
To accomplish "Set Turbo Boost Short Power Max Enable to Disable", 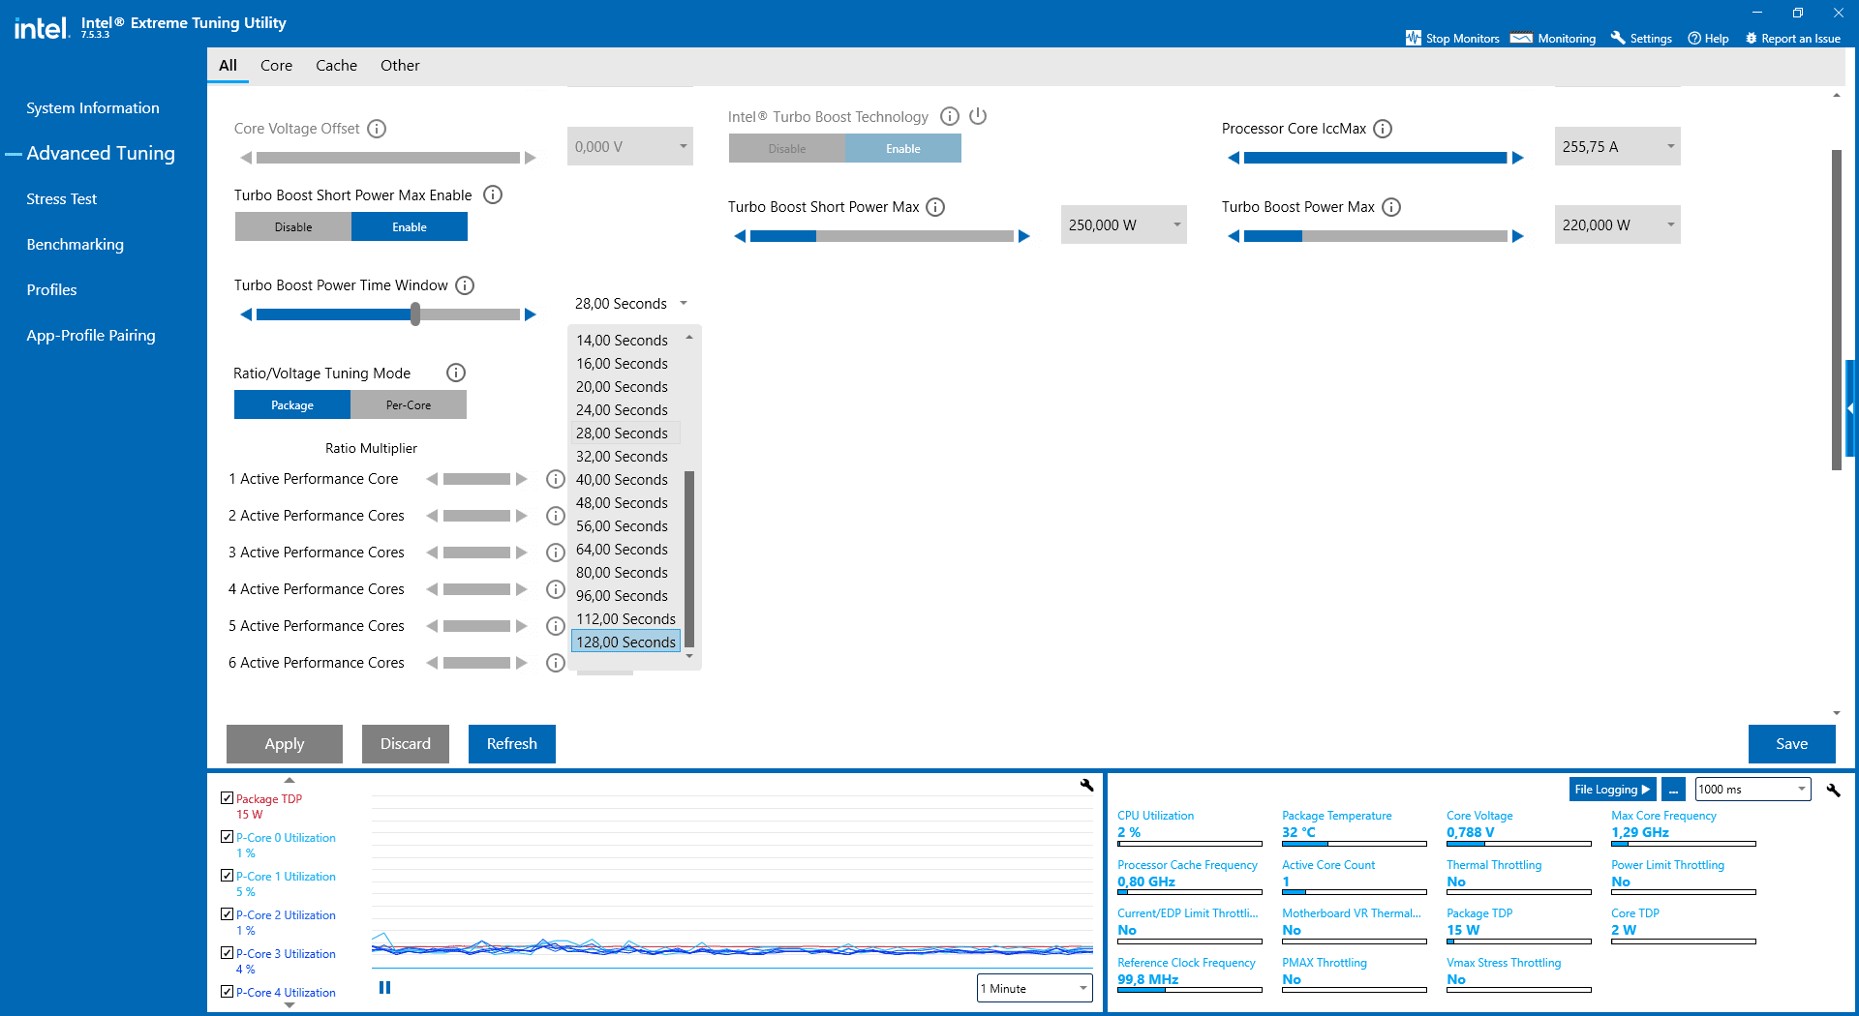I will (x=293, y=227).
